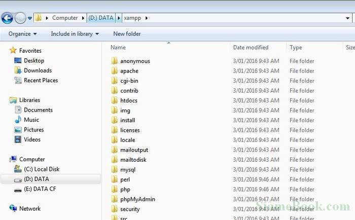Image resolution: width=355 pixels, height=220 pixels.
Task: Click the folder icon in the address bar
Action: (x=39, y=18)
